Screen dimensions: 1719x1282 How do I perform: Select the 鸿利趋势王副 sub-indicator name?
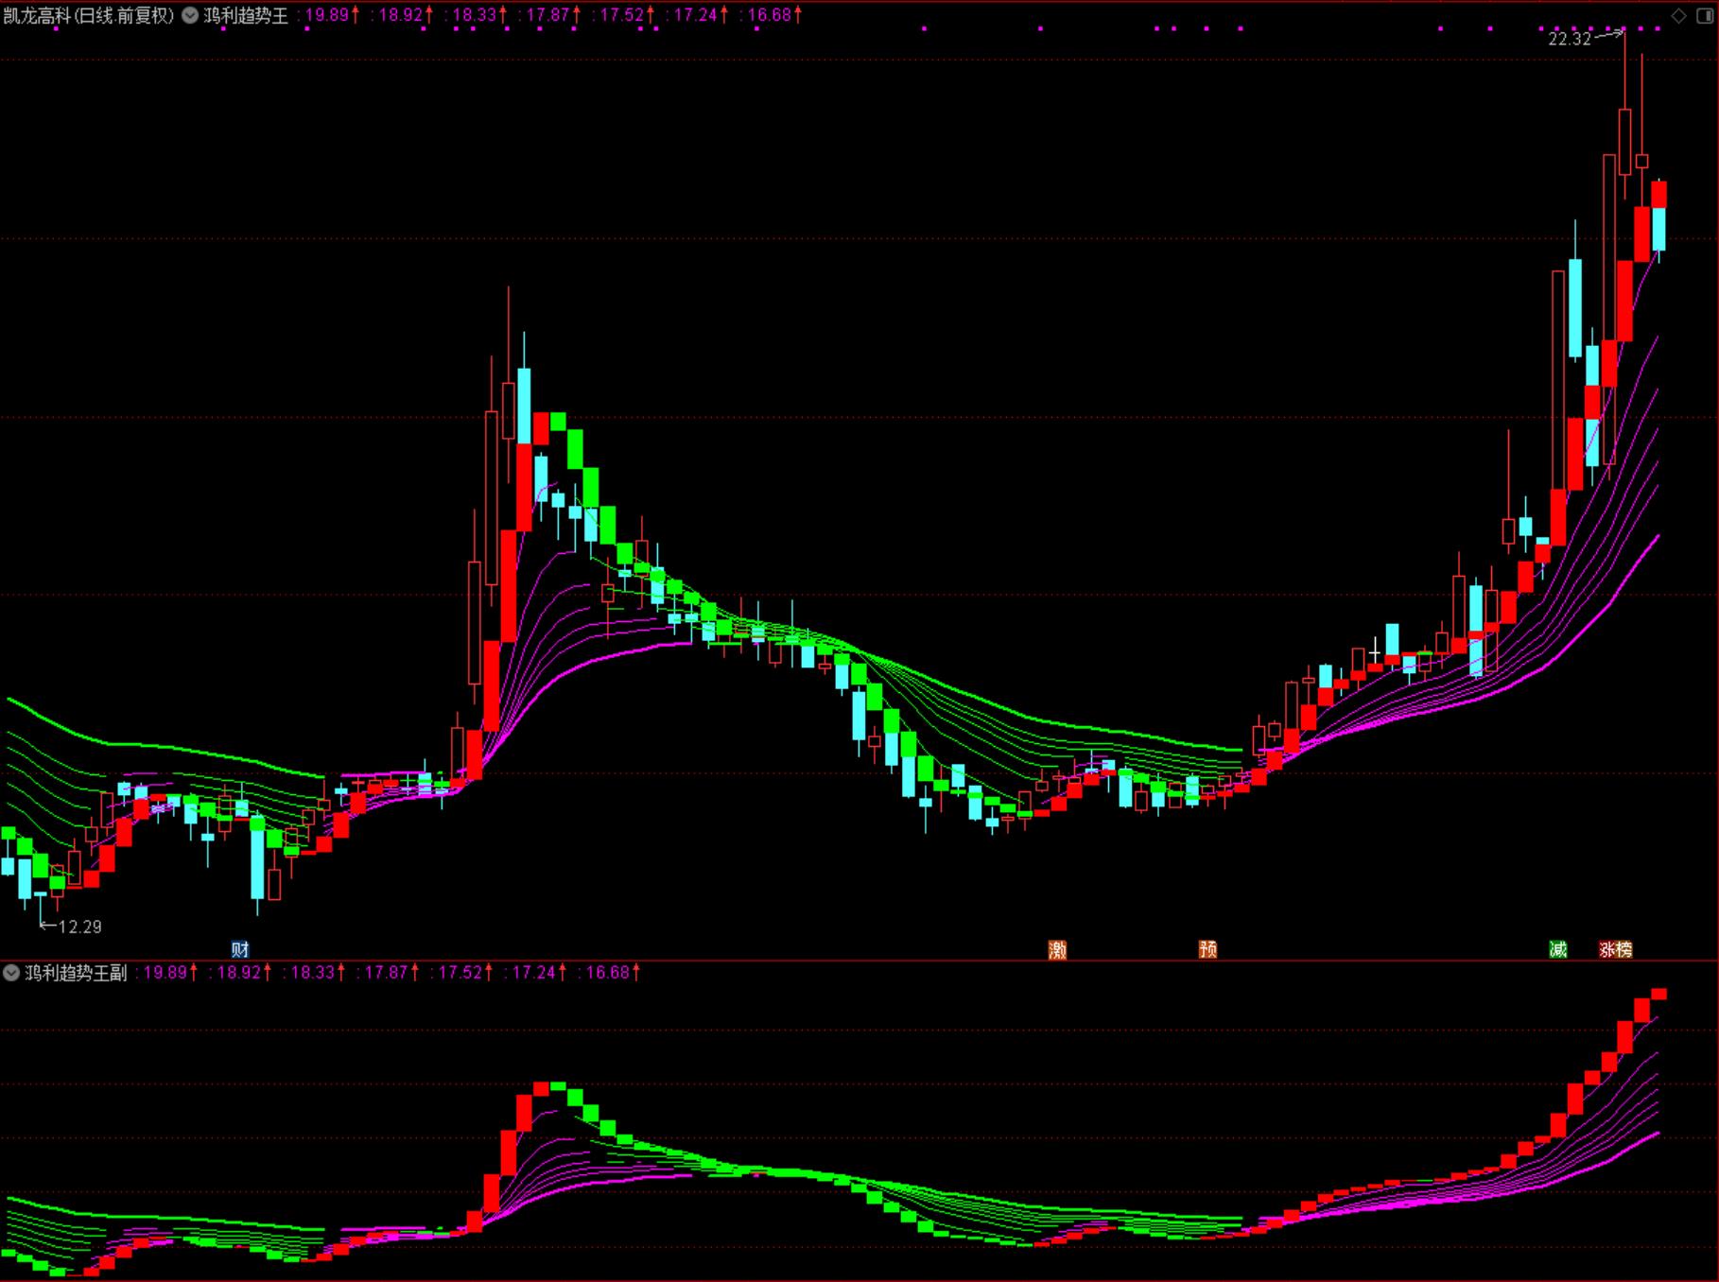(76, 973)
